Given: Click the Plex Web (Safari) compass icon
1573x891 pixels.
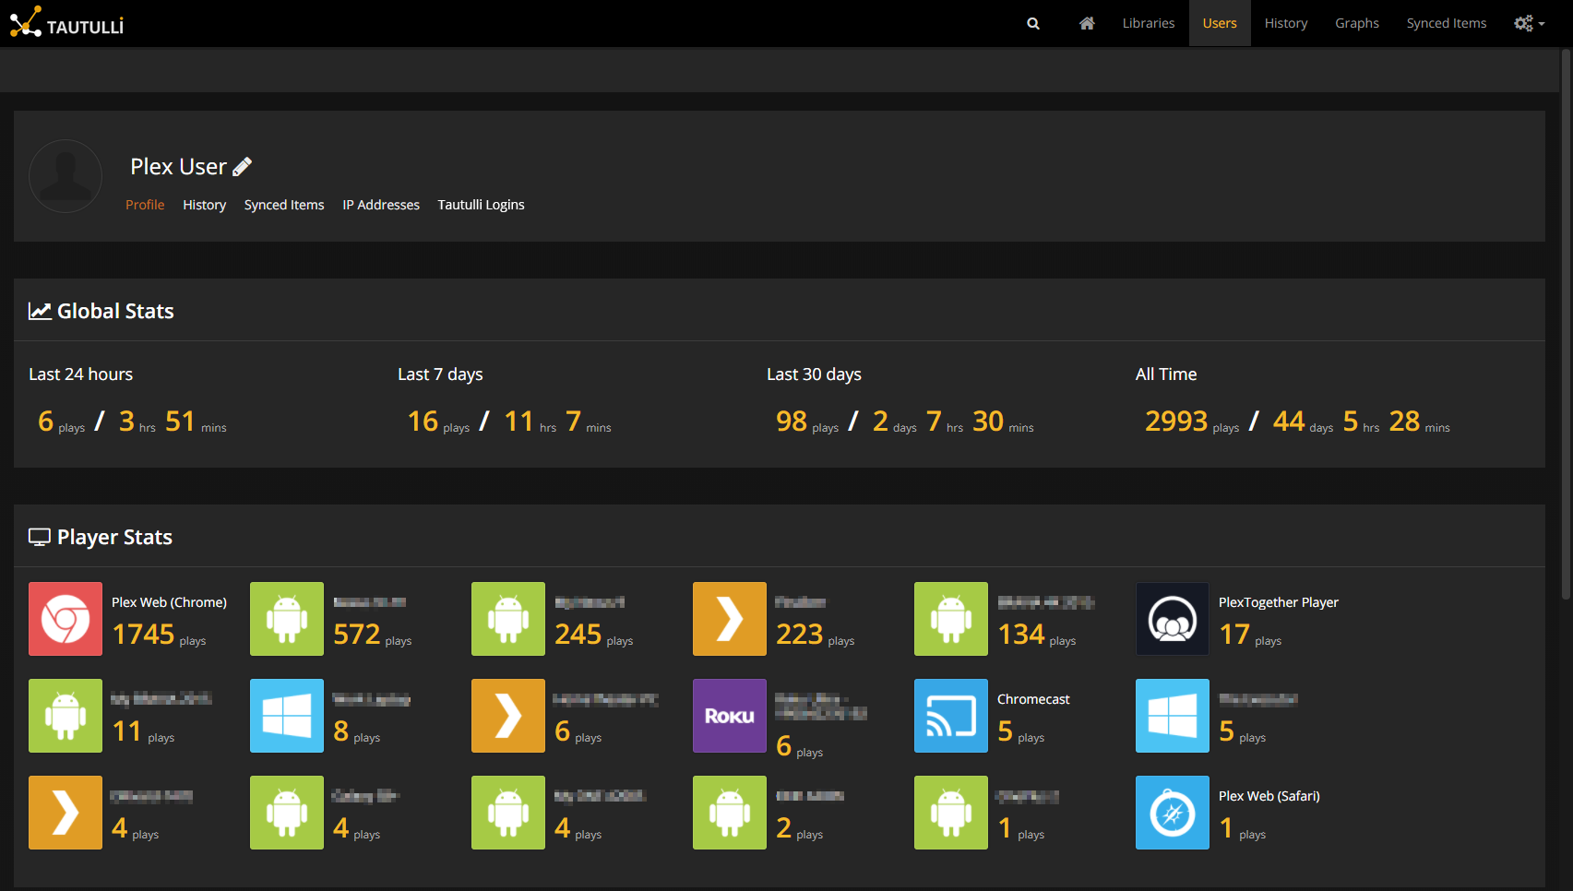Looking at the screenshot, I should tap(1173, 813).
